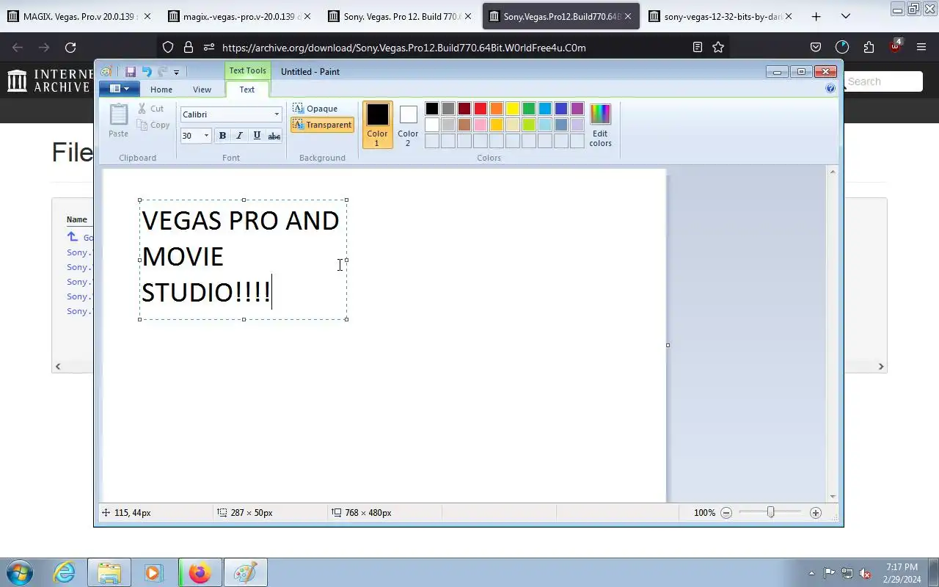
Task: Reload the archive.org page in Firefox
Action: pyautogui.click(x=70, y=48)
